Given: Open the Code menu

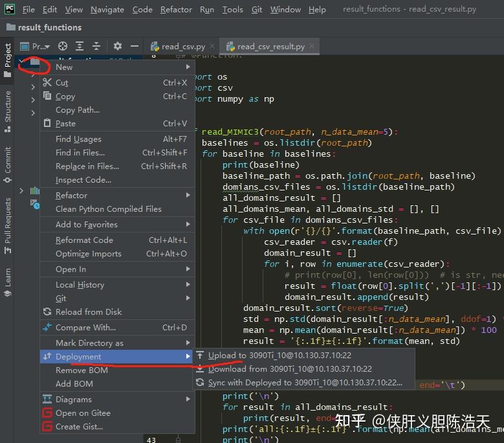Looking at the screenshot, I should 142,10.
